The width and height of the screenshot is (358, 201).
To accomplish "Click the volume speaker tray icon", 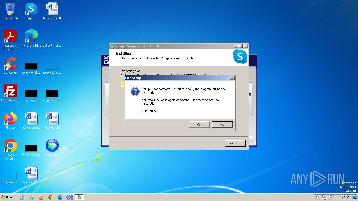I will pyautogui.click(x=318, y=197).
